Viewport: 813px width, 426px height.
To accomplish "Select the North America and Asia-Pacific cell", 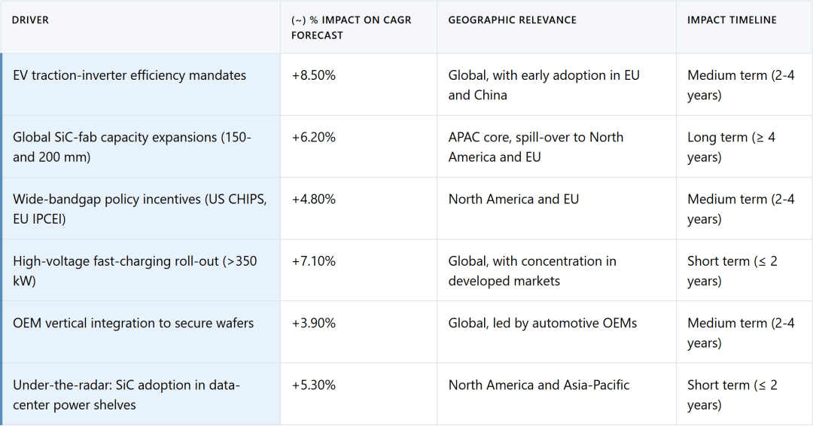I will click(539, 385).
